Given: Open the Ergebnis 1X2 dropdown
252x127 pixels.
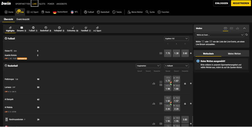Looking at the screenshot, I should pyautogui.click(x=176, y=39).
